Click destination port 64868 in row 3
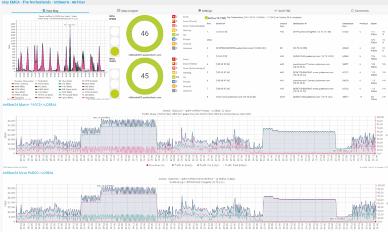 [x=345, y=56]
